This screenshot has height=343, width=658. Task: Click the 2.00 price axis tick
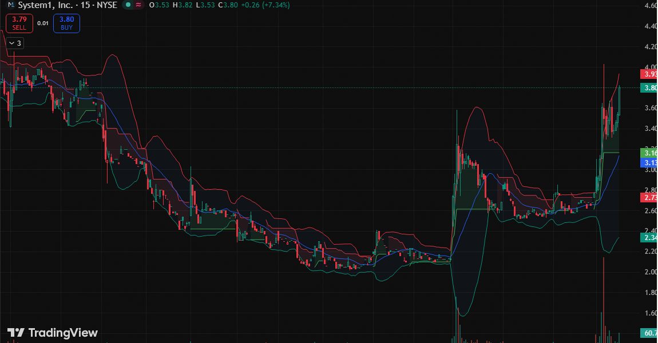coord(651,272)
